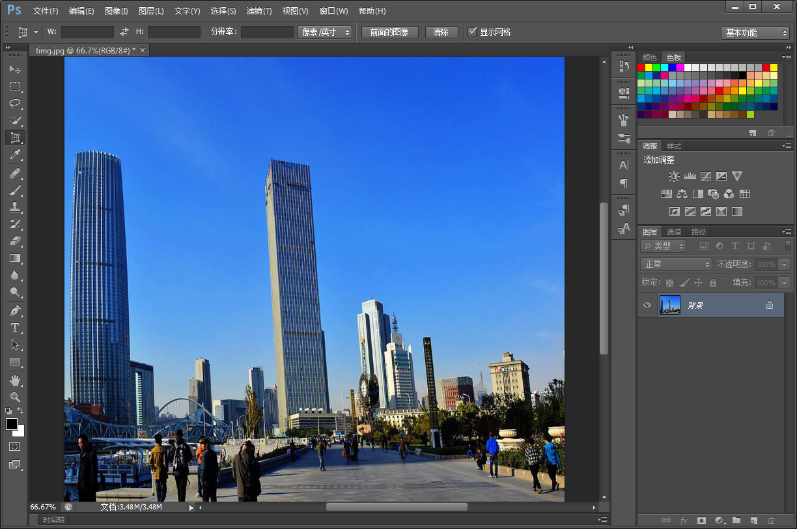Select the Move tool
This screenshot has height=529, width=797.
click(14, 69)
